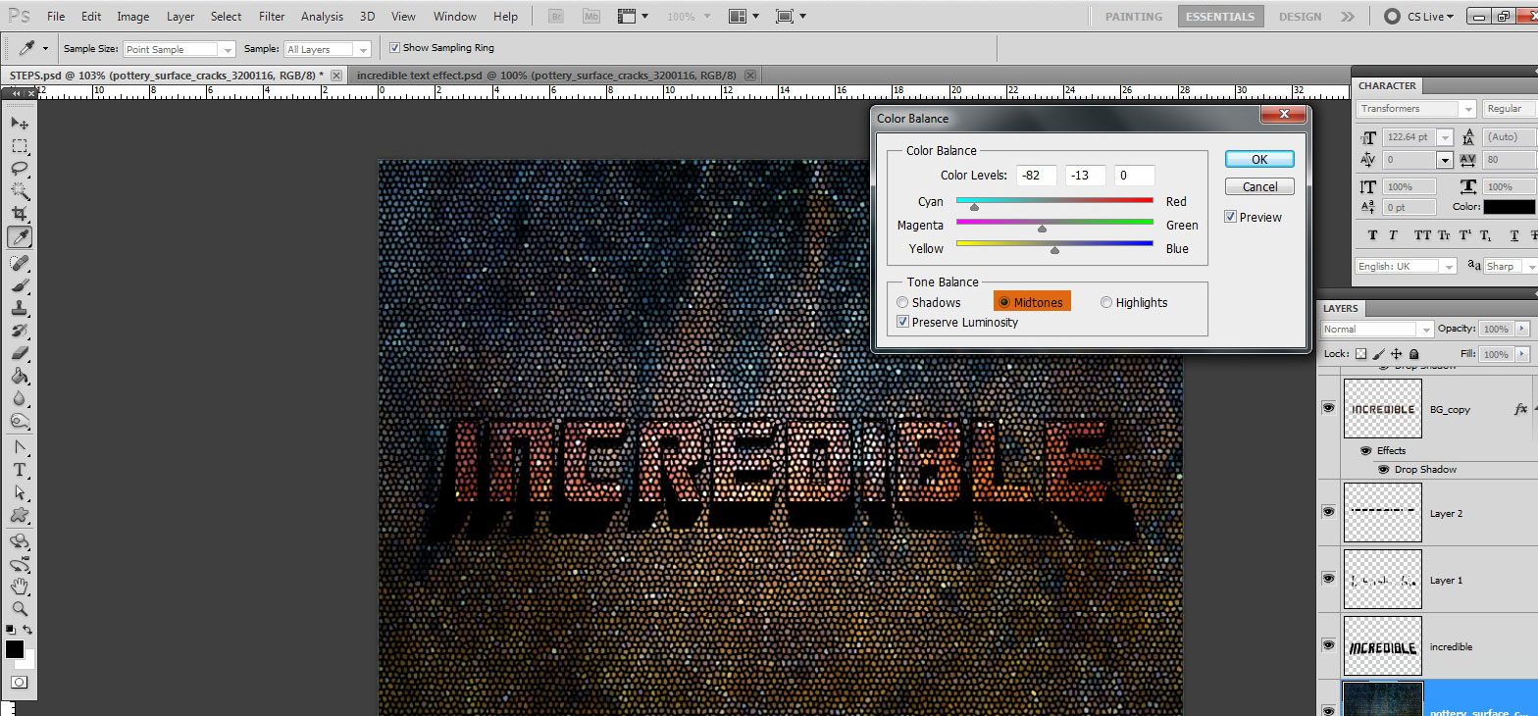Select the Zoom tool in toolbar

20,609
